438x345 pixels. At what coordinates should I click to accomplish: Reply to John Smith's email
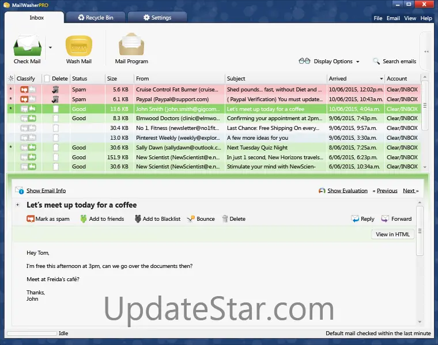(355, 219)
